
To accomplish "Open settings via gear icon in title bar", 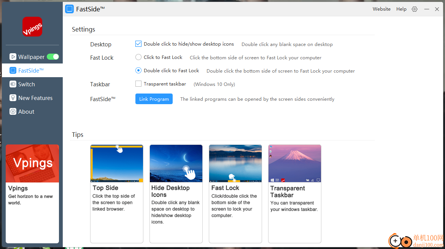I will 415,9.
